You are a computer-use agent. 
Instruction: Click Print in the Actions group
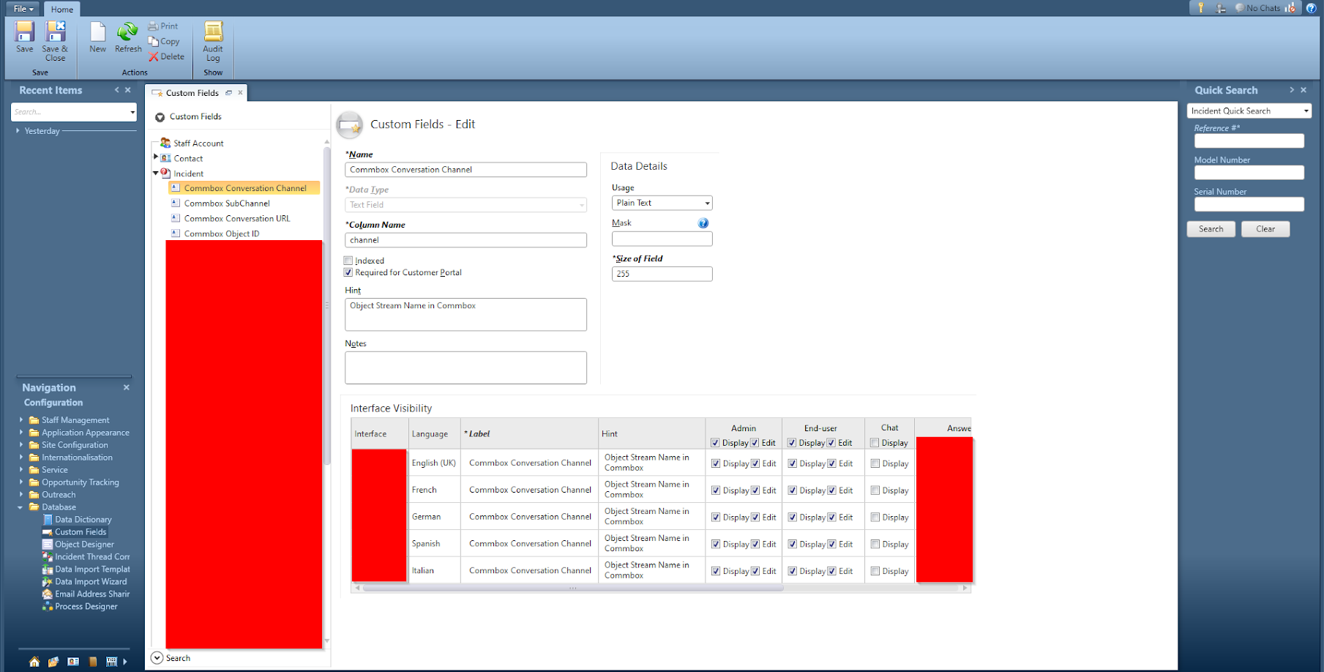click(163, 26)
